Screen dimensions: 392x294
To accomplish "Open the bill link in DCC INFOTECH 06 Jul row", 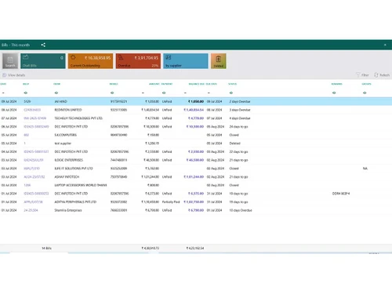I will coord(36,126).
